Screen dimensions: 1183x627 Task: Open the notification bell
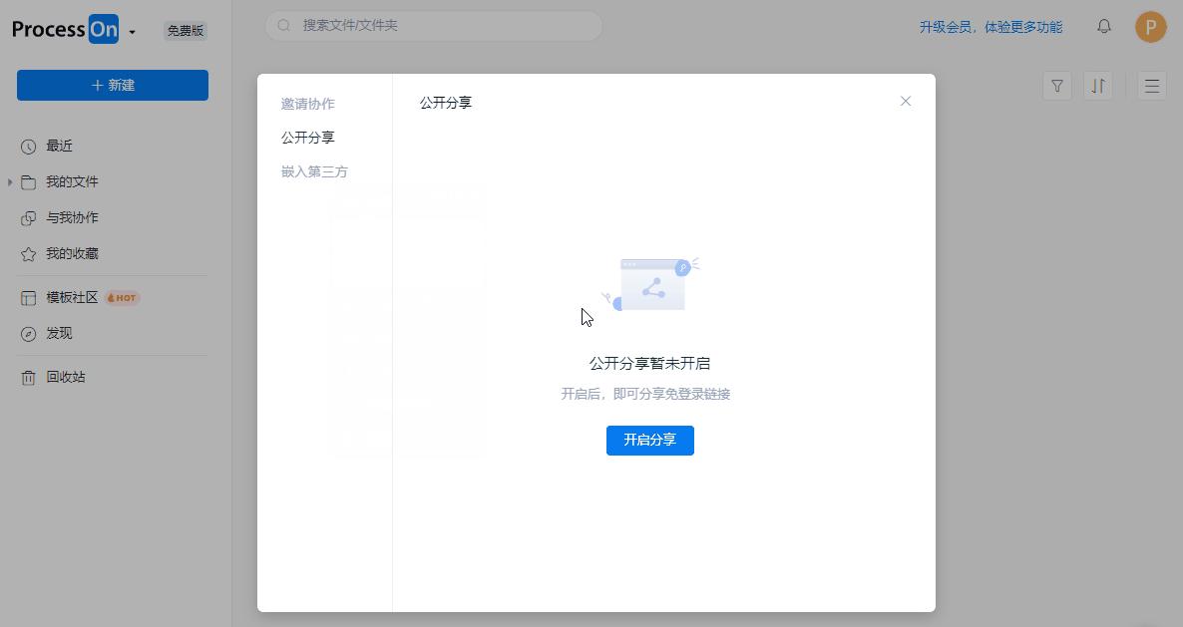click(x=1104, y=27)
